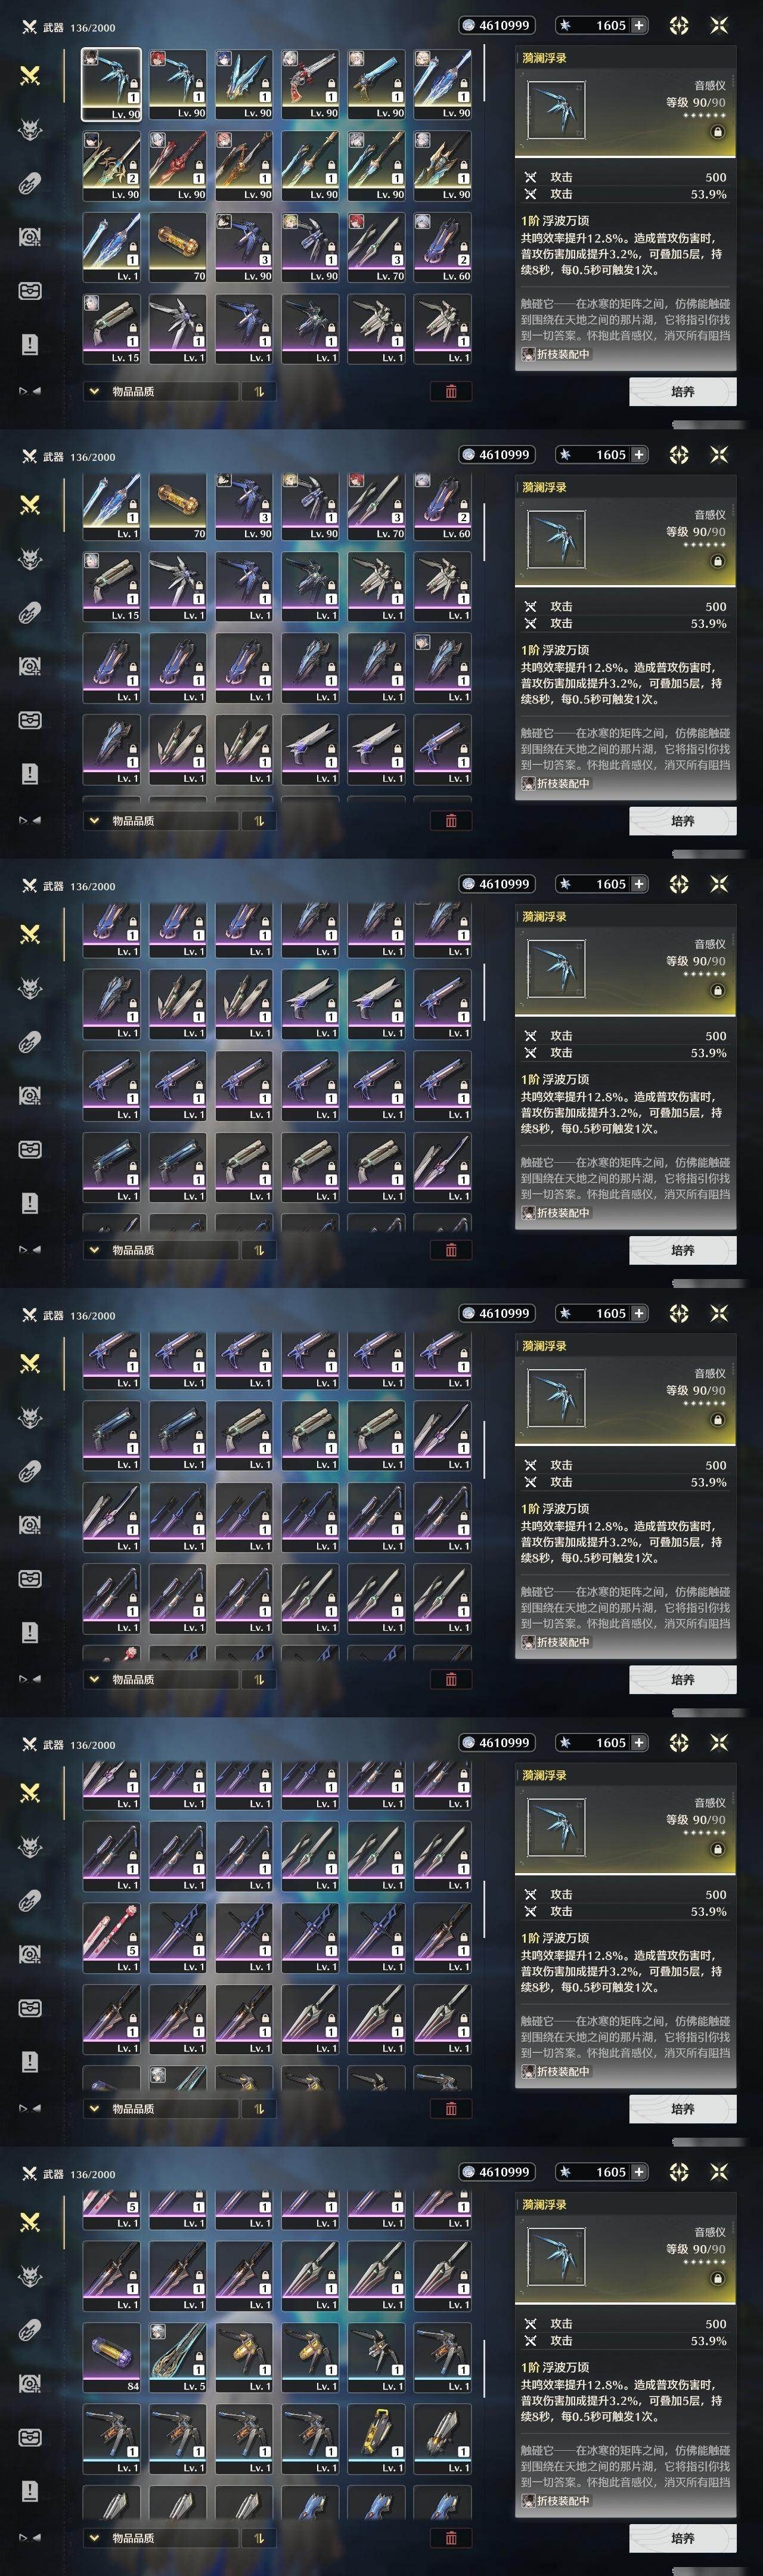The width and height of the screenshot is (763, 2576).
Task: Open the quest item exclamation tab in topmost sidebar
Action: click(x=30, y=344)
